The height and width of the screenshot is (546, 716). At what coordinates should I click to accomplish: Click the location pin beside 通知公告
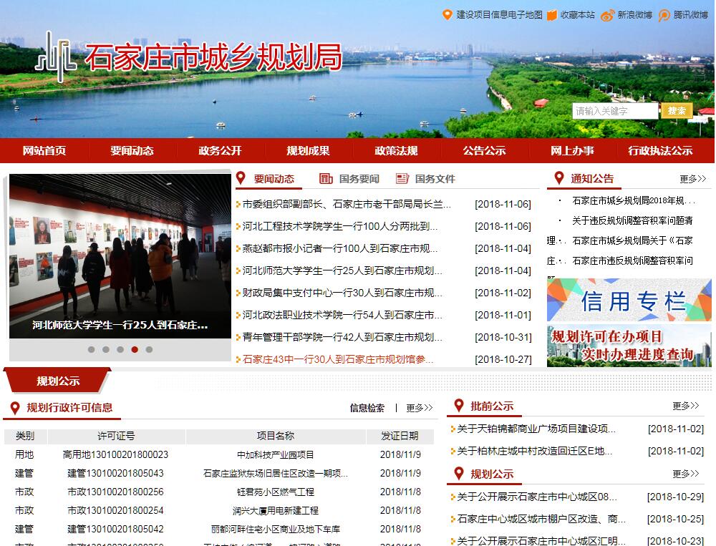click(558, 179)
